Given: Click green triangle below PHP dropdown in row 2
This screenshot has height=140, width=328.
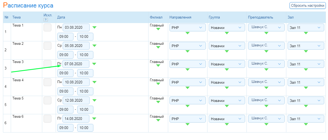Looking at the screenshot, I should (x=188, y=51).
